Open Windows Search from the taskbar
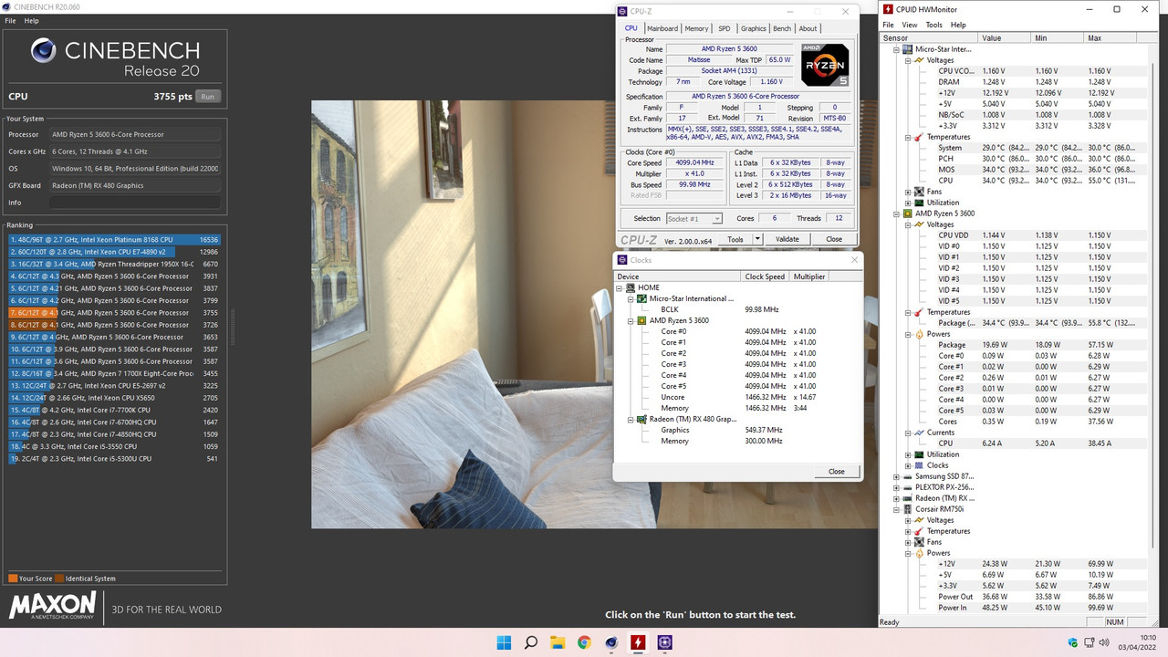Viewport: 1168px width, 657px height. pos(530,642)
